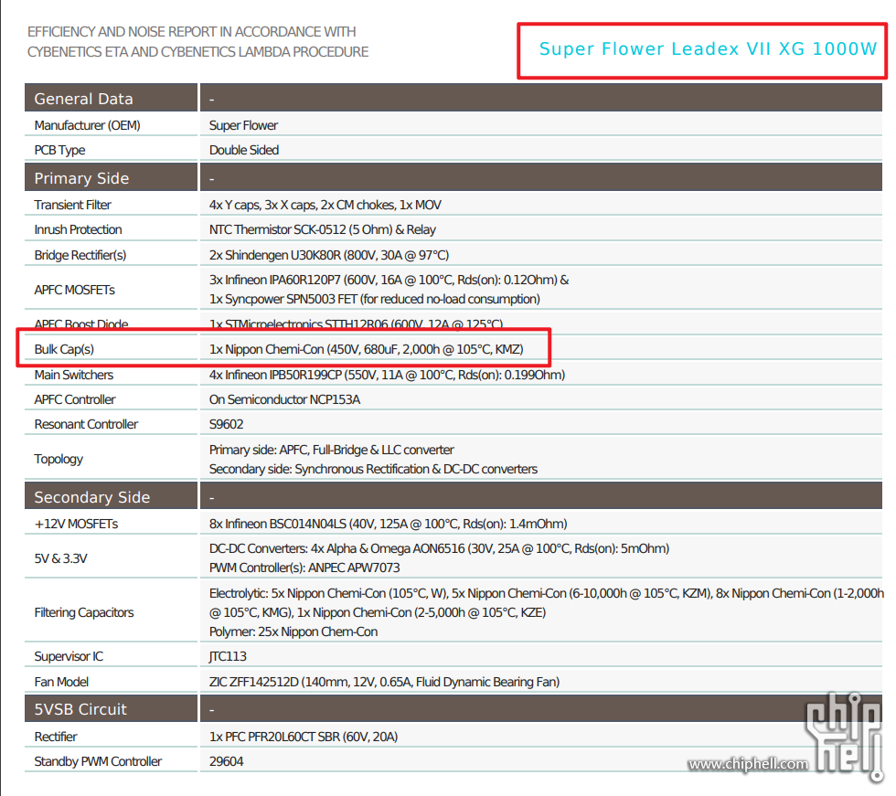The height and width of the screenshot is (796, 896).
Task: Select the 'EFFICIENCY AND NOISE REPORT' heading line
Action: click(x=191, y=32)
